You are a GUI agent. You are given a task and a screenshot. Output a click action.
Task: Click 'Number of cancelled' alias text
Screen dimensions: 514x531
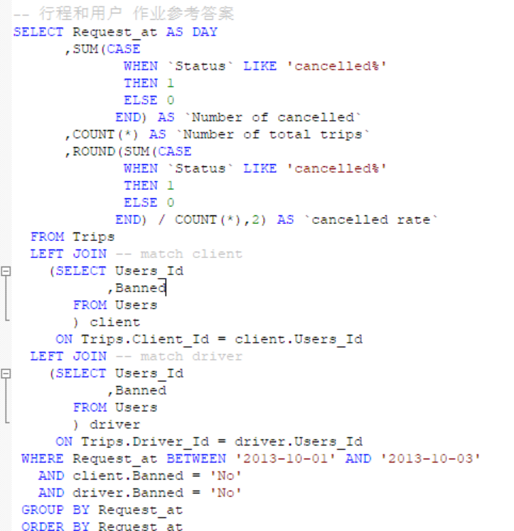coord(273,117)
